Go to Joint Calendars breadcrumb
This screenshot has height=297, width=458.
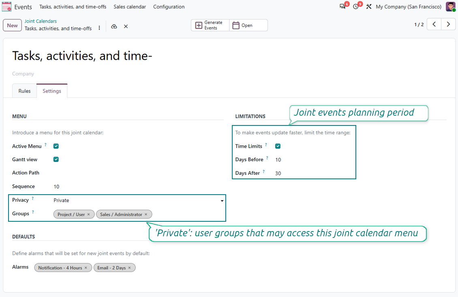[41, 21]
